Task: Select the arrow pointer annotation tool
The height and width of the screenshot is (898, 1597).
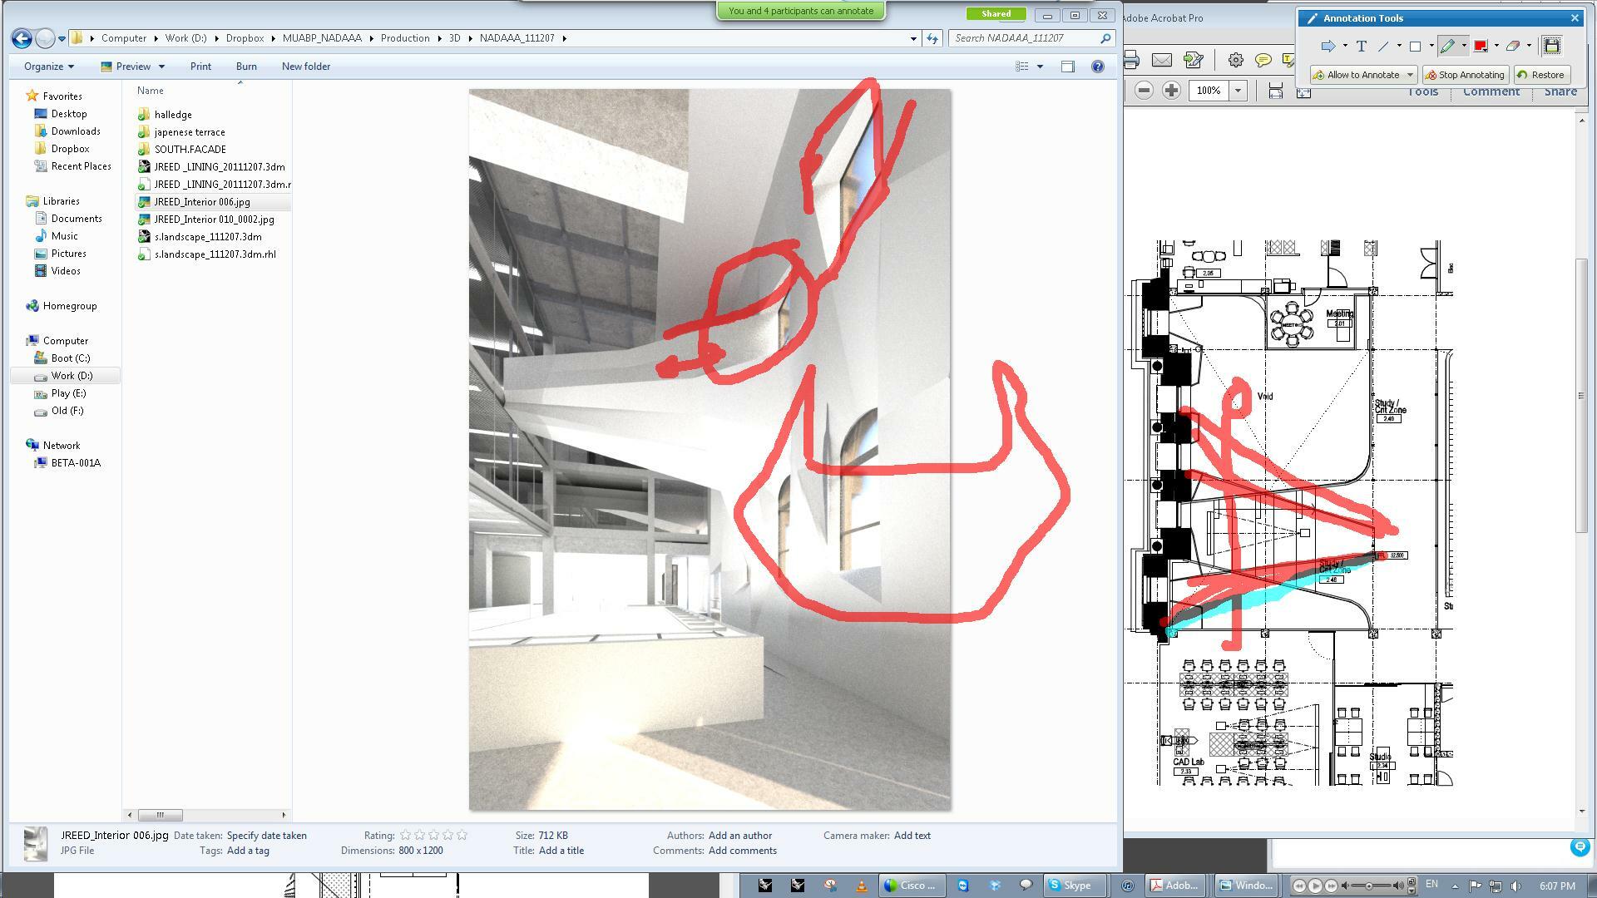Action: 1328,47
